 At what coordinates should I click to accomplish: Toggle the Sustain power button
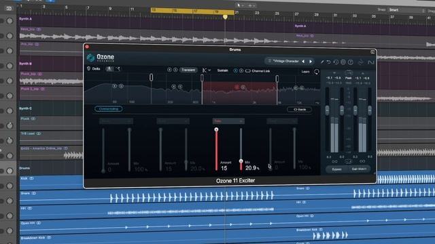click(235, 70)
